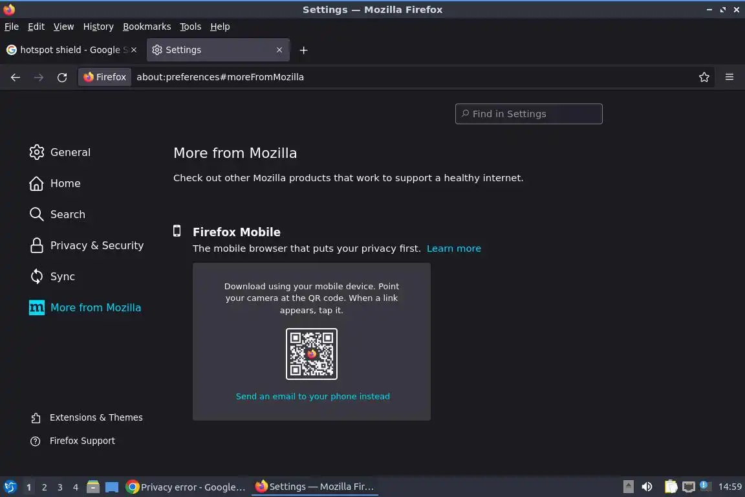Click the clipboard manager tray icon
The height and width of the screenshot is (497, 745).
coord(671,487)
